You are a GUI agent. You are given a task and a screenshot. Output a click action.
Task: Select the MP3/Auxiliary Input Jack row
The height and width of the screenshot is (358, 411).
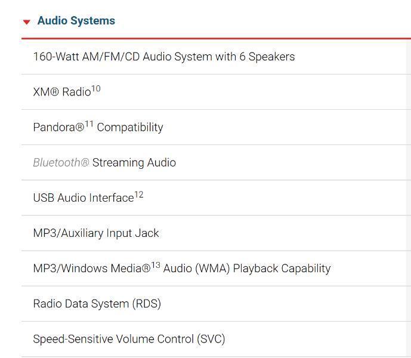pos(95,233)
